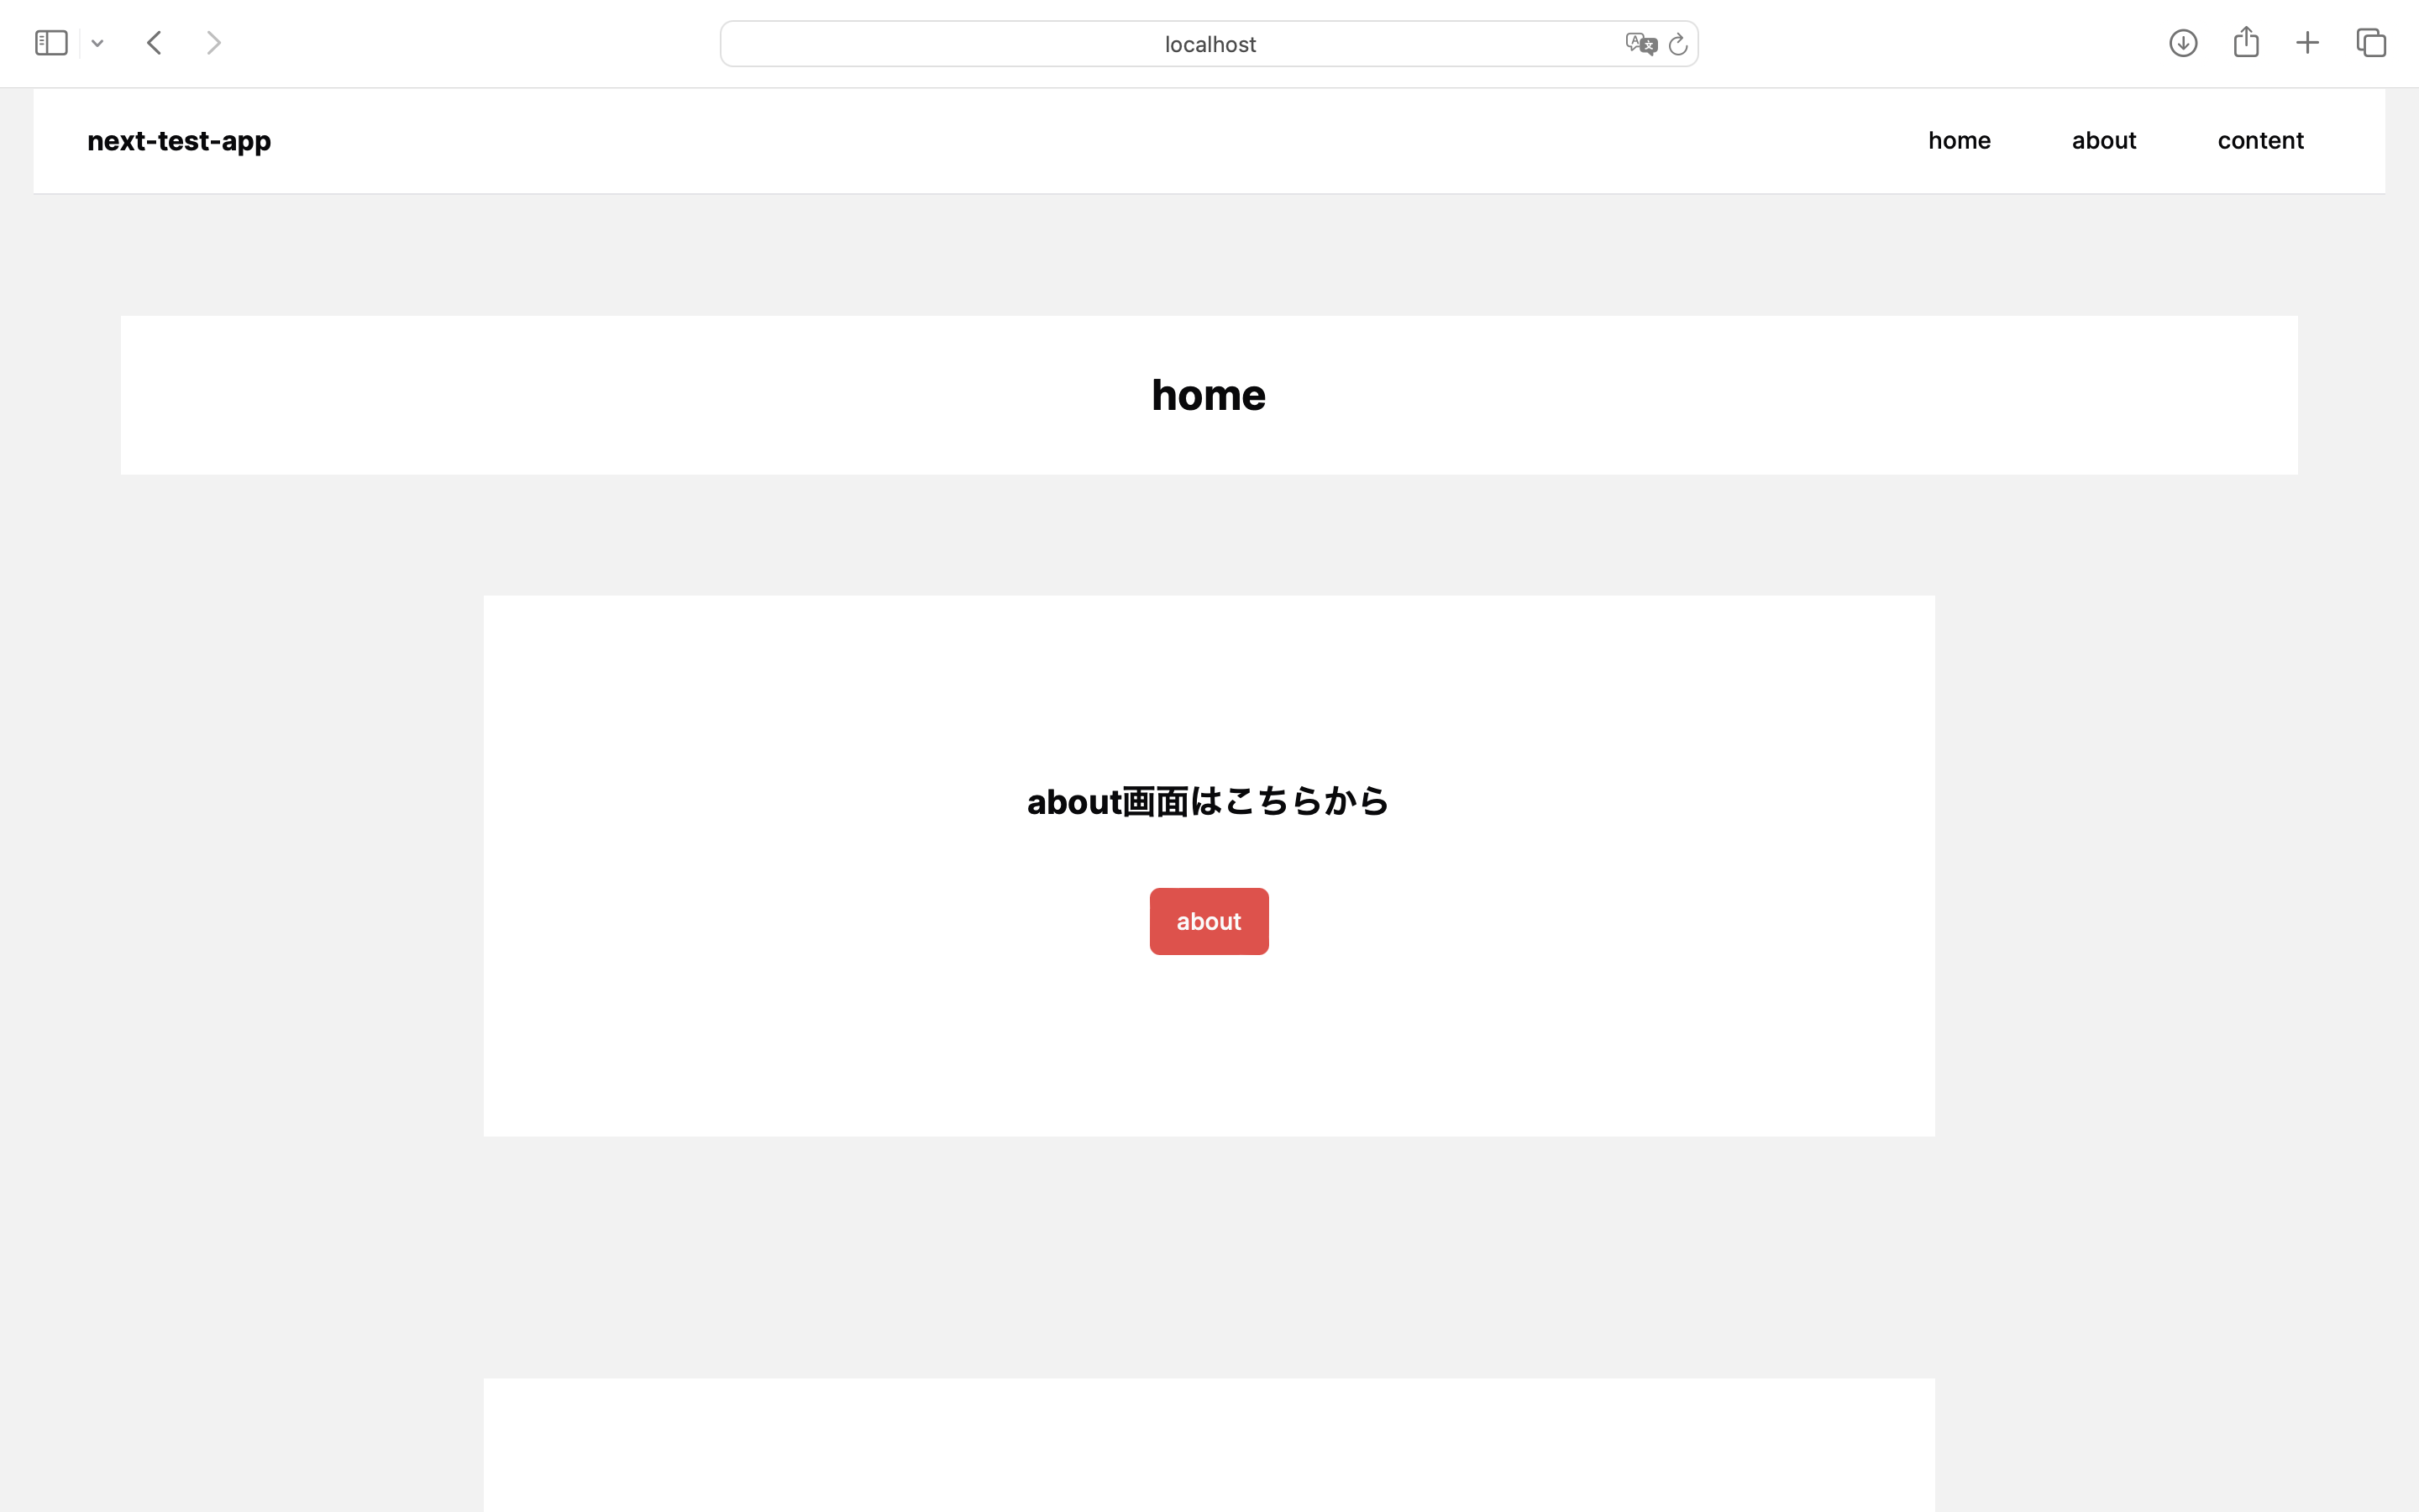Image resolution: width=2419 pixels, height=1512 pixels.
Task: Open the page translation options
Action: click(x=1639, y=43)
